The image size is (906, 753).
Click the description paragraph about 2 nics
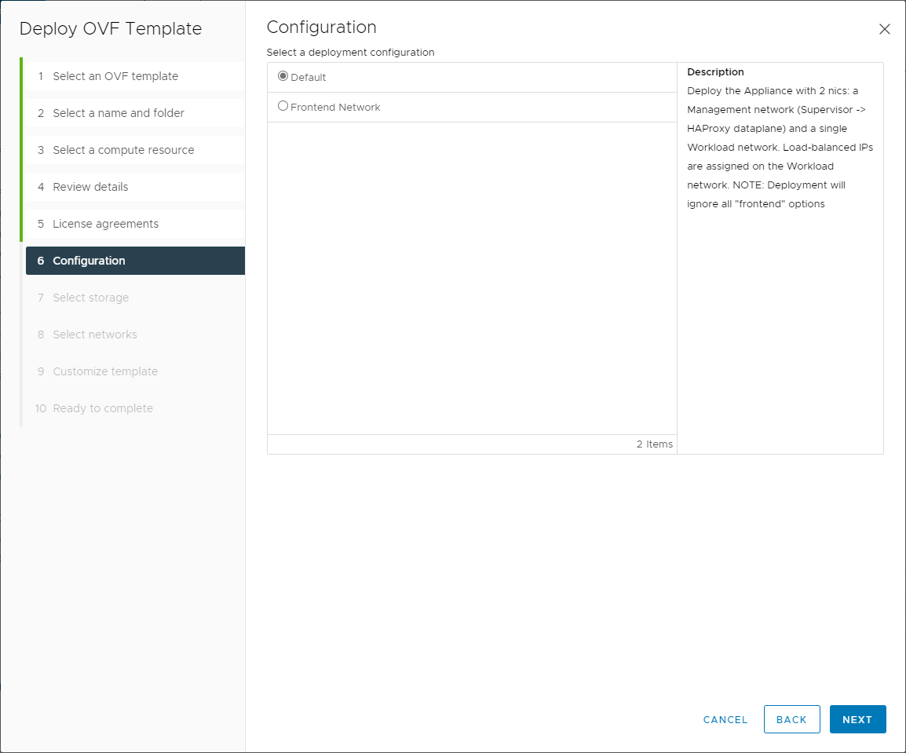pyautogui.click(x=779, y=148)
